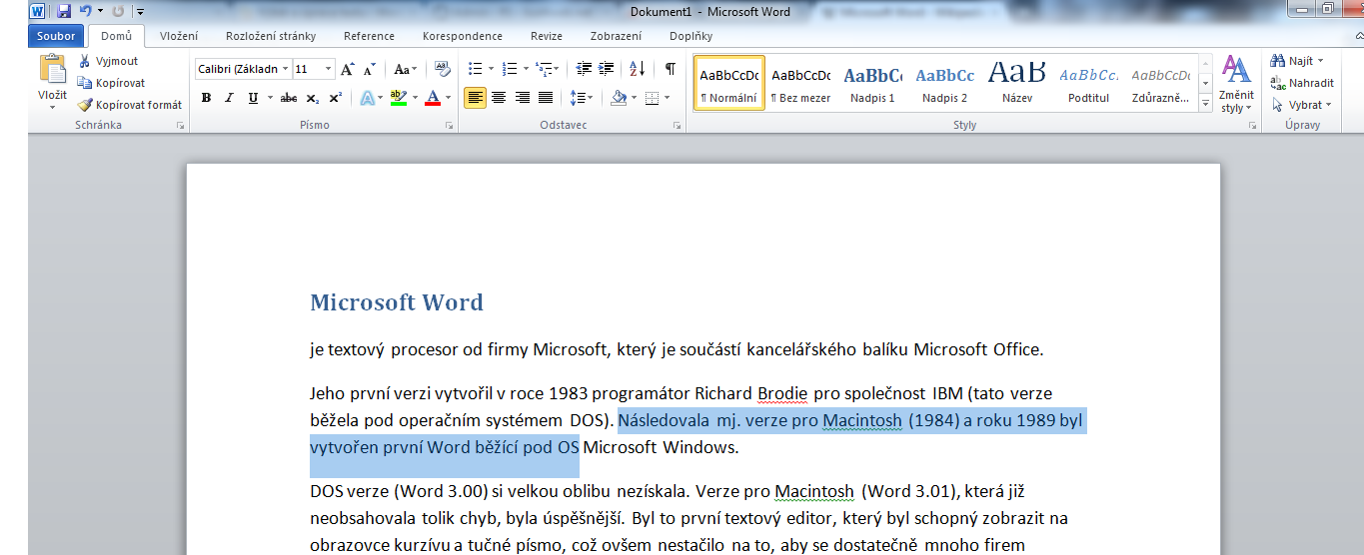This screenshot has height=555, width=1364.
Task: Click the Vložit paste clipboard icon
Action: click(52, 69)
